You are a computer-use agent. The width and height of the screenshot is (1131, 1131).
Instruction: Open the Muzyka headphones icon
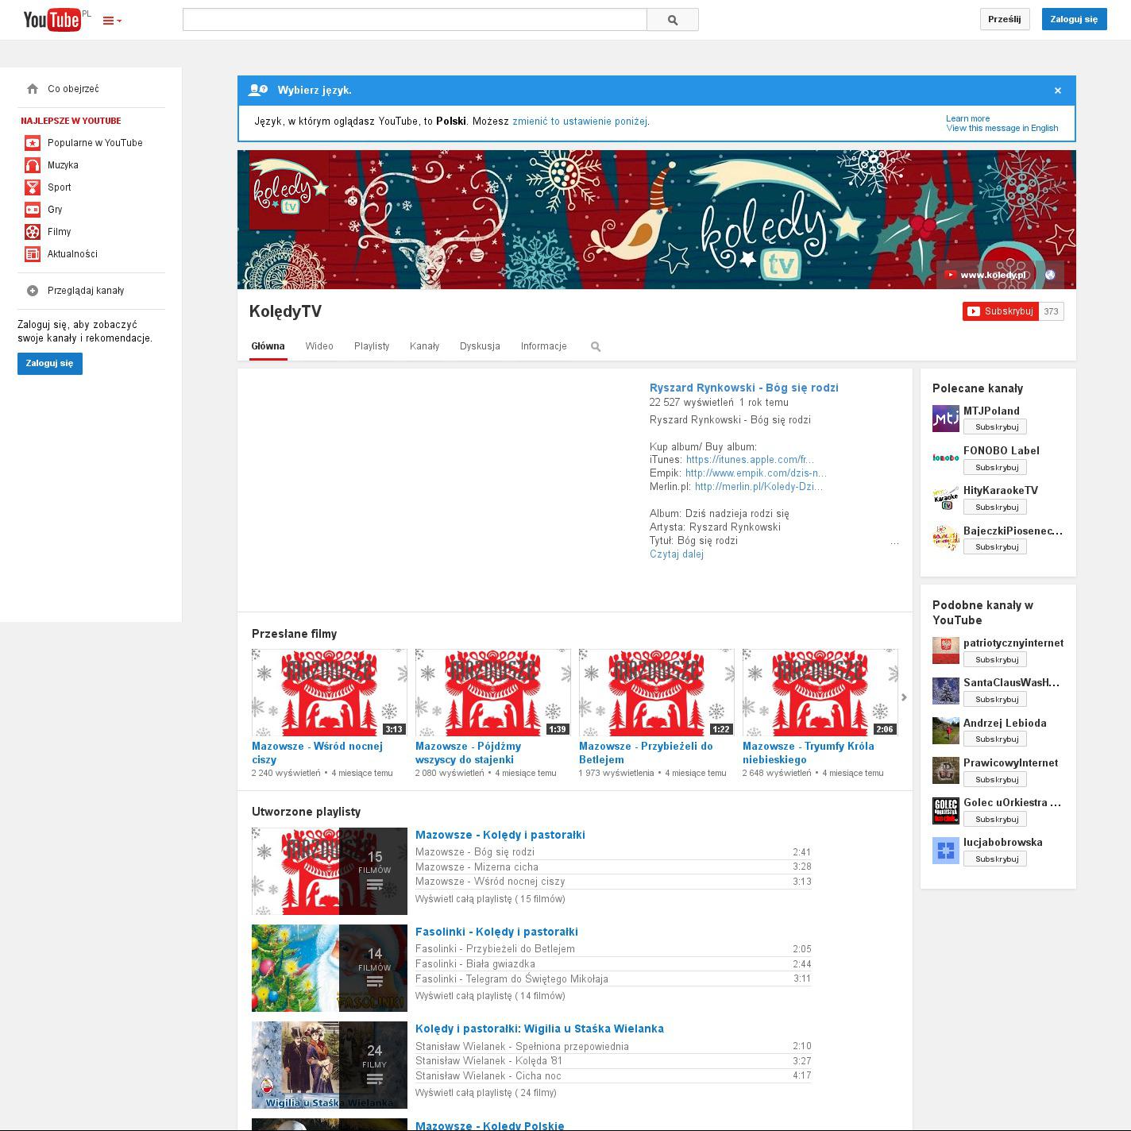point(33,165)
